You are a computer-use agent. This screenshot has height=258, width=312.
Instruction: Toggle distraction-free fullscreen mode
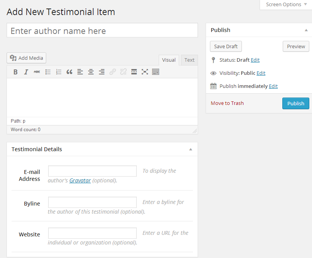click(x=145, y=72)
